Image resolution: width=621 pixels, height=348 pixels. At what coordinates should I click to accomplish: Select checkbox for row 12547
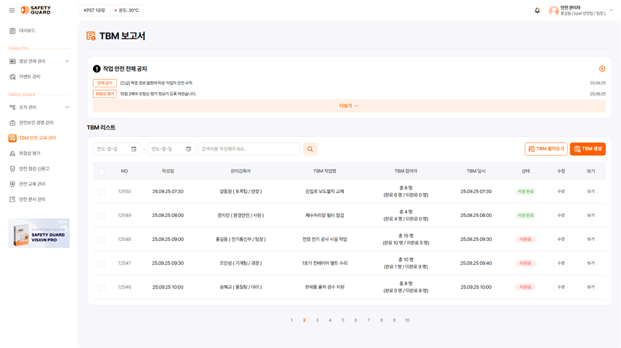click(x=102, y=263)
